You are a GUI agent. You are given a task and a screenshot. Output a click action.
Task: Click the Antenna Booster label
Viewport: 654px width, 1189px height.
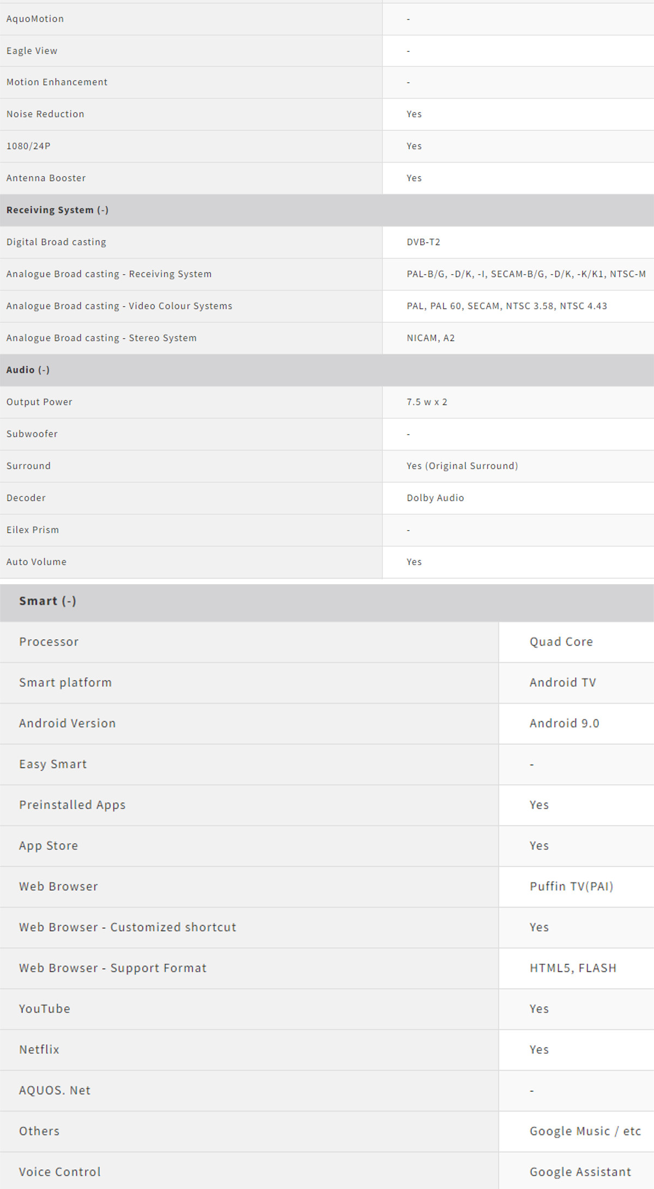[x=46, y=178]
